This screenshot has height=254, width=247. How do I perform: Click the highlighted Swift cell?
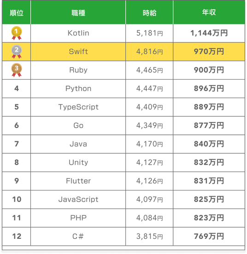coord(78,52)
